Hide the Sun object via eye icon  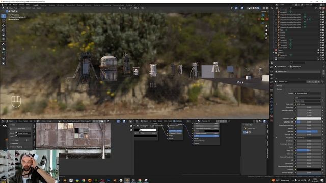[321, 30]
